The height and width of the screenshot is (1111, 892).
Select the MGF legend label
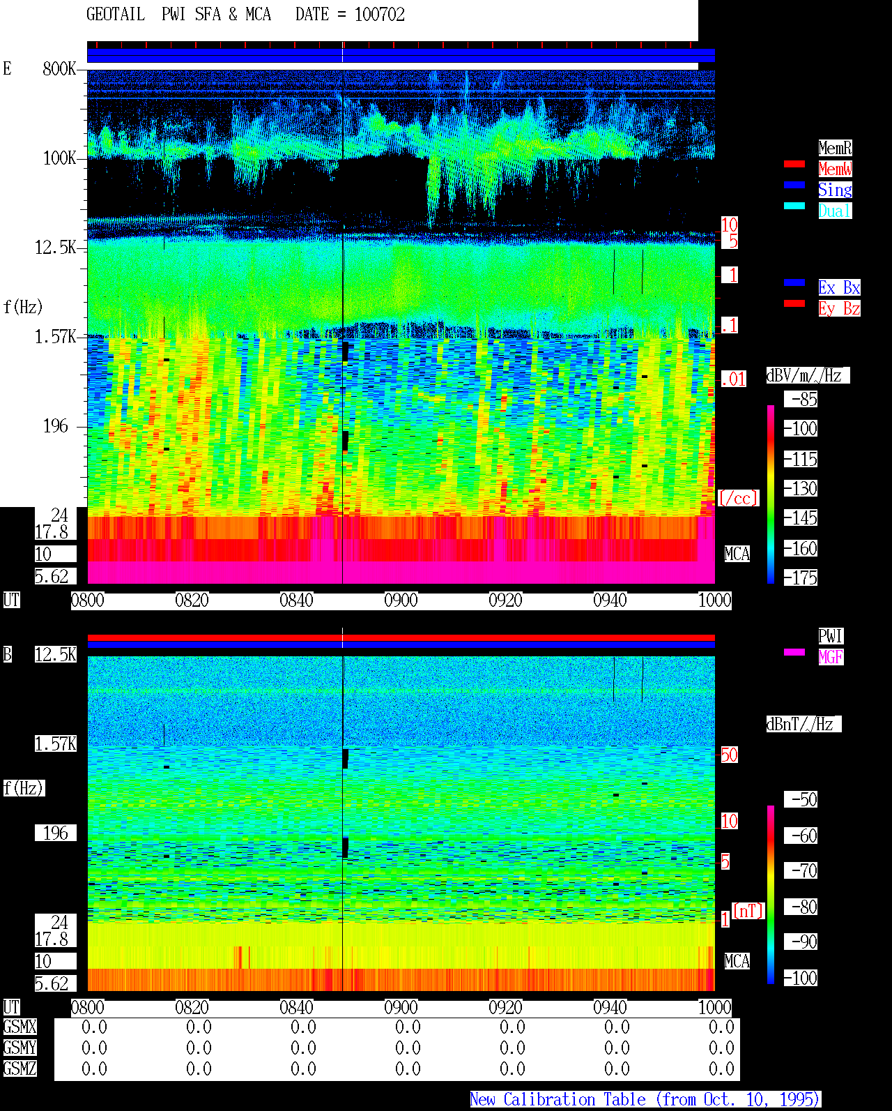[x=831, y=657]
